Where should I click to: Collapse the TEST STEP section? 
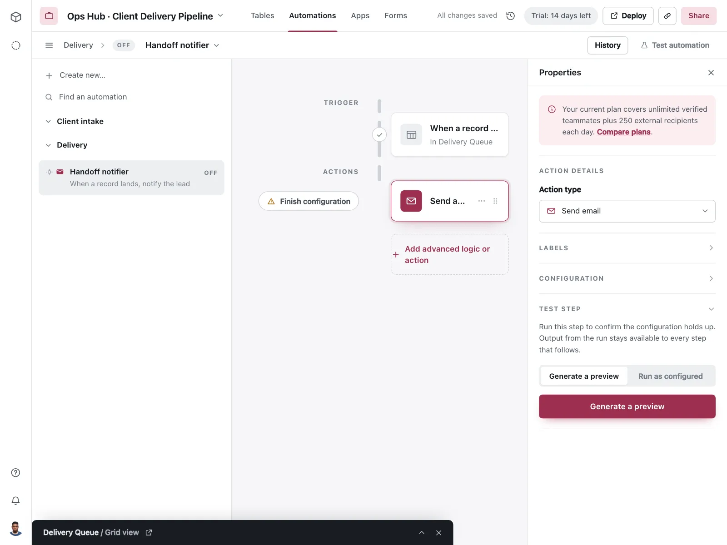[x=627, y=309]
